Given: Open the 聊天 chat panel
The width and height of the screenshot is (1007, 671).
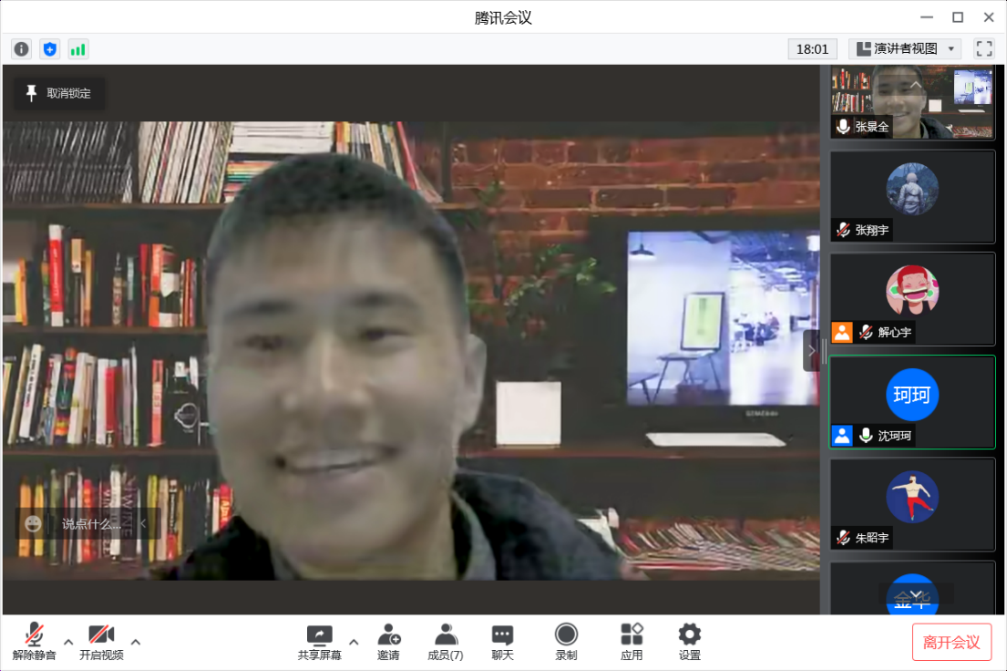Looking at the screenshot, I should pos(502,642).
